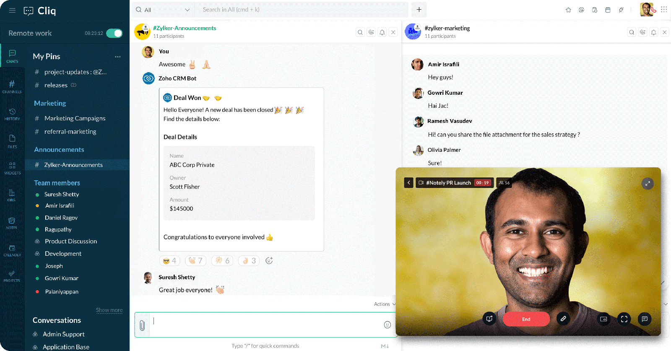End the Notely PR Launch call
This screenshot has width=671, height=351.
(x=526, y=319)
